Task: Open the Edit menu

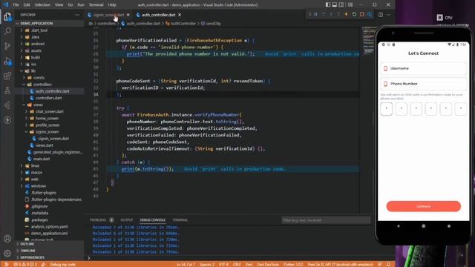Action: [x=27, y=4]
